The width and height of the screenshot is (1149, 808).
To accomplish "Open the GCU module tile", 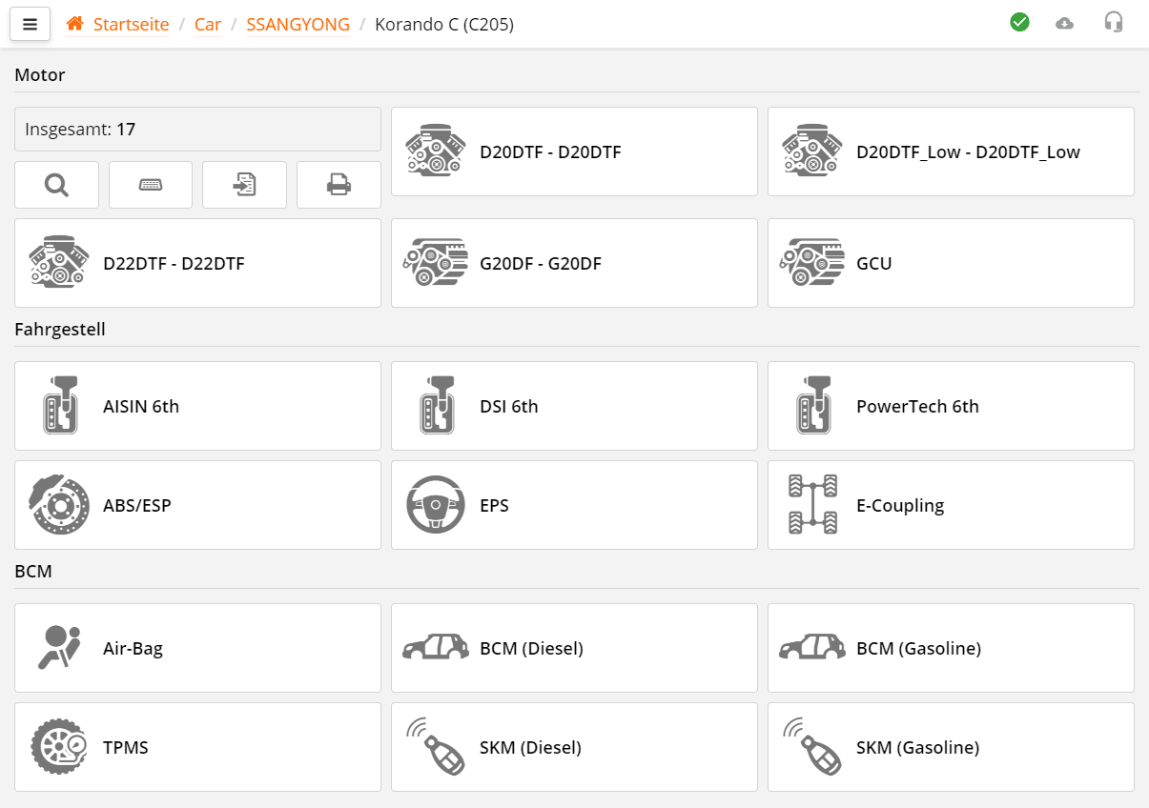I will [951, 263].
